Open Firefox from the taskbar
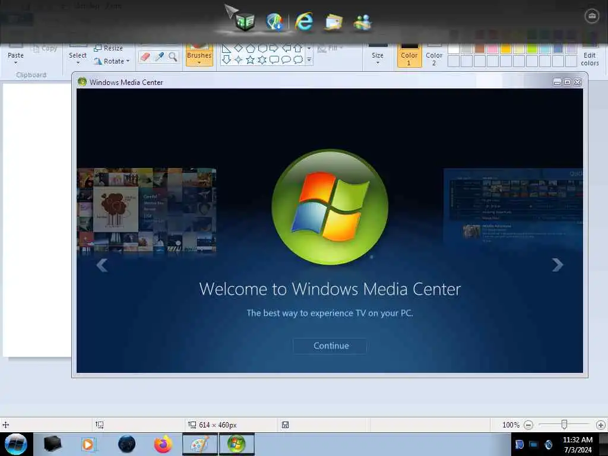Viewport: 608px width, 456px height. click(163, 444)
